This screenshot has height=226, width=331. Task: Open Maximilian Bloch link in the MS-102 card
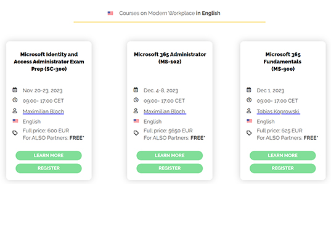tap(165, 111)
